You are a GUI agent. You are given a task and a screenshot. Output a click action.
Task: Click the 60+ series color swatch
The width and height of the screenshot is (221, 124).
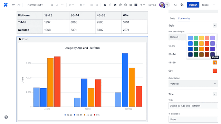click(x=215, y=71)
